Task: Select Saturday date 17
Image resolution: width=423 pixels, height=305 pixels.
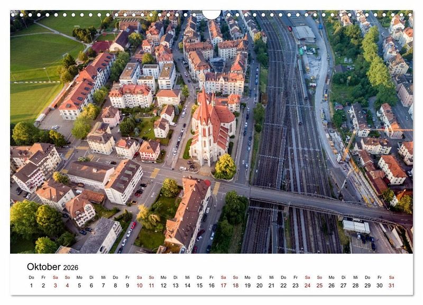Action: click(223, 285)
